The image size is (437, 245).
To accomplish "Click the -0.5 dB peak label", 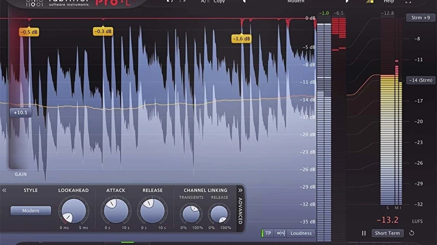I will pyautogui.click(x=29, y=32).
